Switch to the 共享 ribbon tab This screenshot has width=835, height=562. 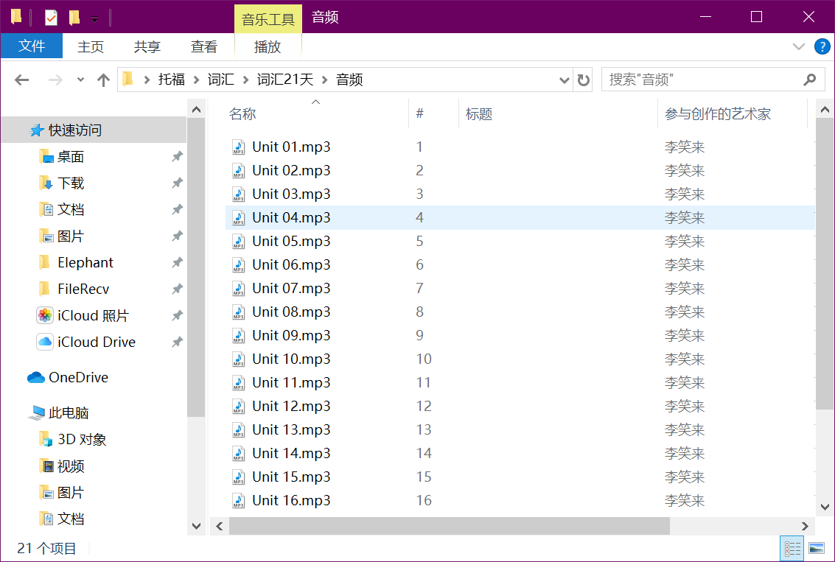coord(147,47)
